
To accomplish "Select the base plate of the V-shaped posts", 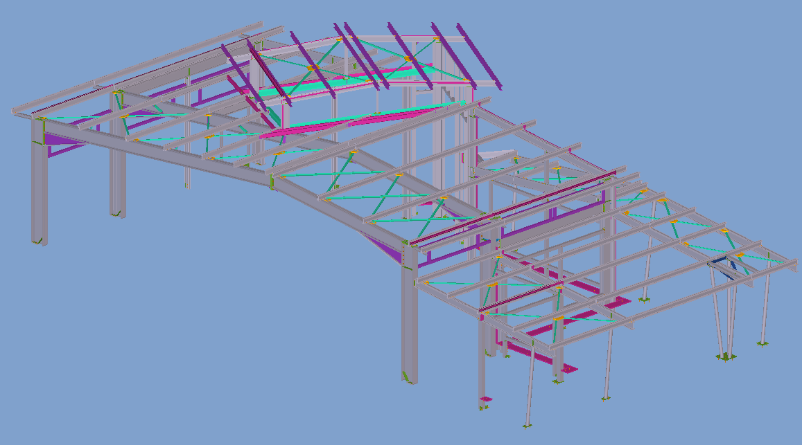I will pos(726,357).
